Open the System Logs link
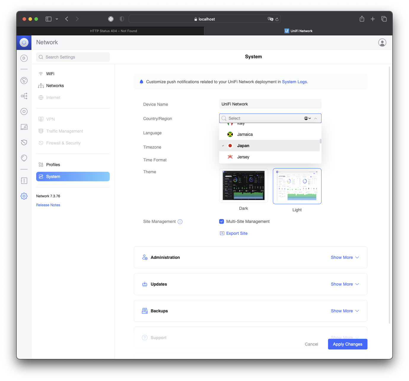The height and width of the screenshot is (381, 409). pos(295,82)
